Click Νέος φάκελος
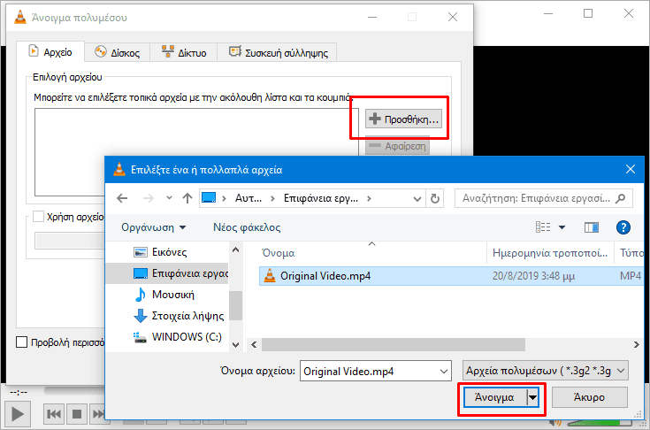650x430 pixels. [247, 227]
